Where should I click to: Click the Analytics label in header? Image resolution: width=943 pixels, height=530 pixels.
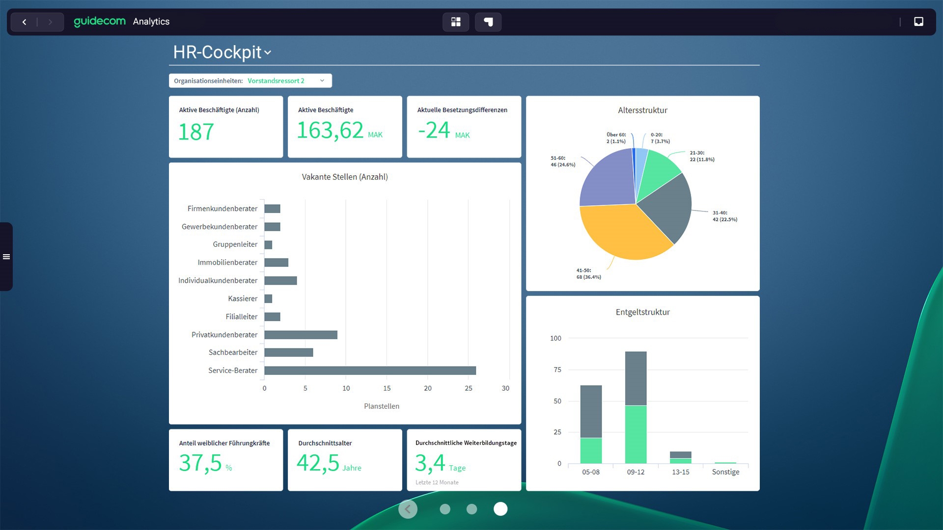point(151,22)
